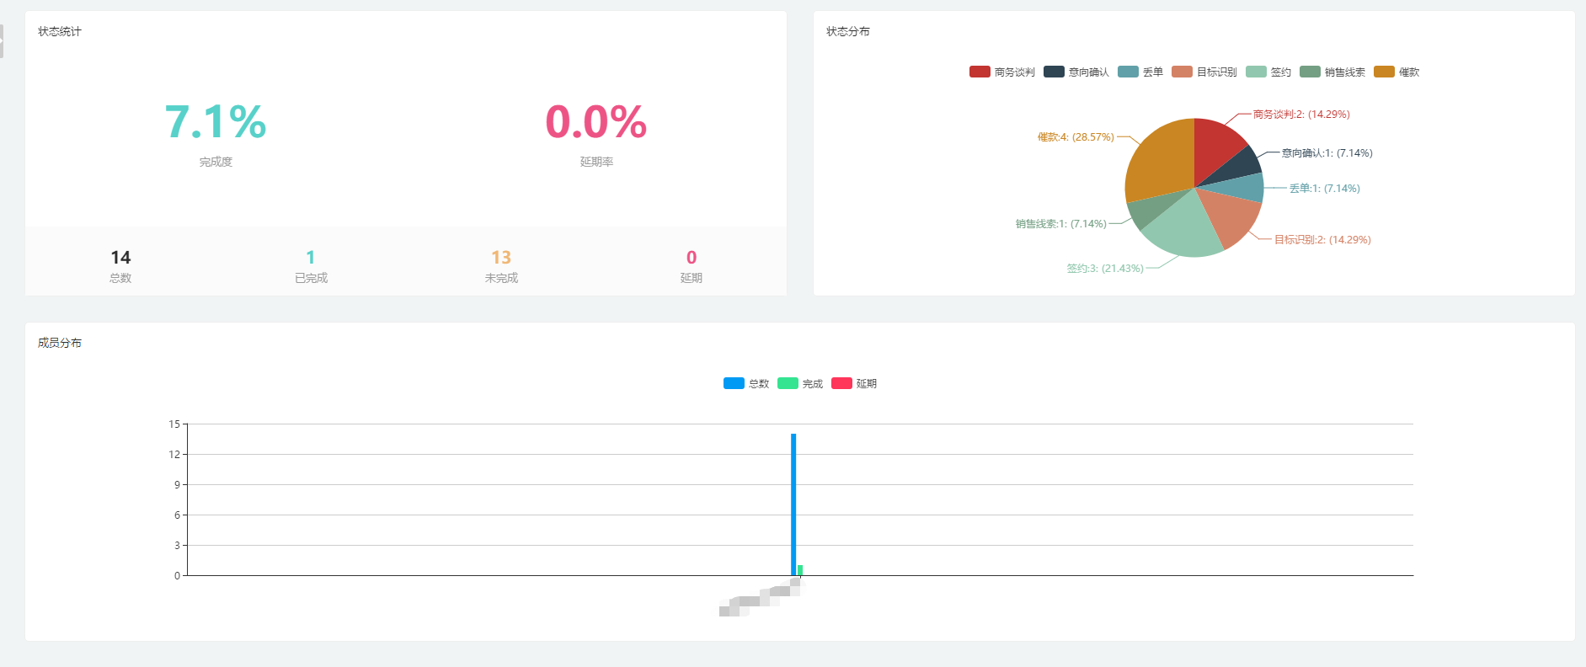Viewport: 1586px width, 667px height.
Task: Click the pie label 目标识别:2: (14.29%)
Action: tap(1322, 240)
